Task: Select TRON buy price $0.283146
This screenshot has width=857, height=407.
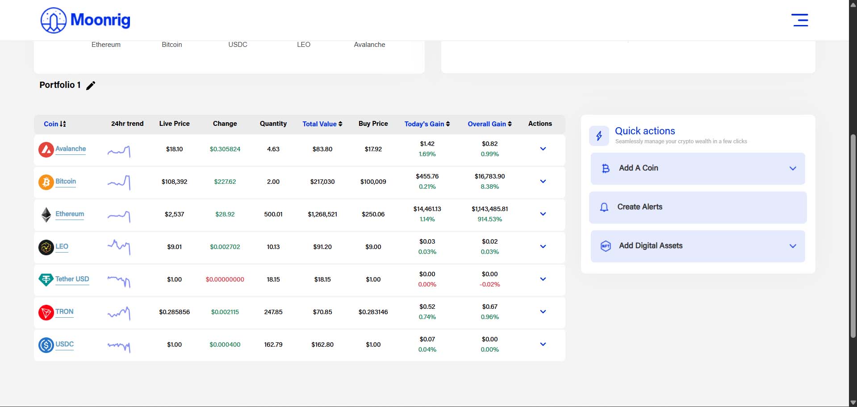Action: coord(373,312)
